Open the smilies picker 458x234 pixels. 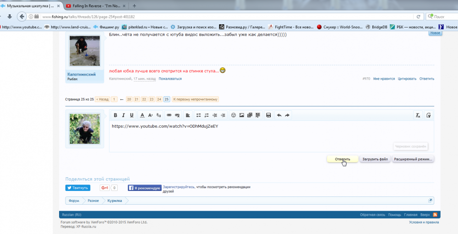coord(234,115)
